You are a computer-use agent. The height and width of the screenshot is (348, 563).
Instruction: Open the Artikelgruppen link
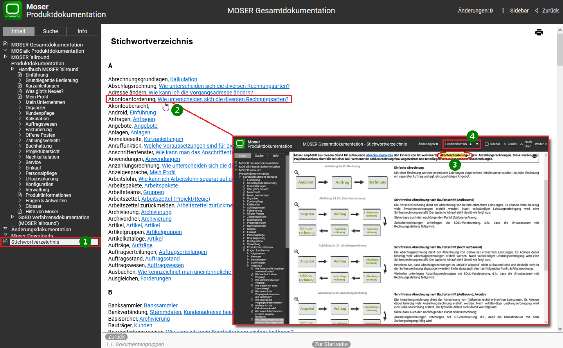[164, 232]
